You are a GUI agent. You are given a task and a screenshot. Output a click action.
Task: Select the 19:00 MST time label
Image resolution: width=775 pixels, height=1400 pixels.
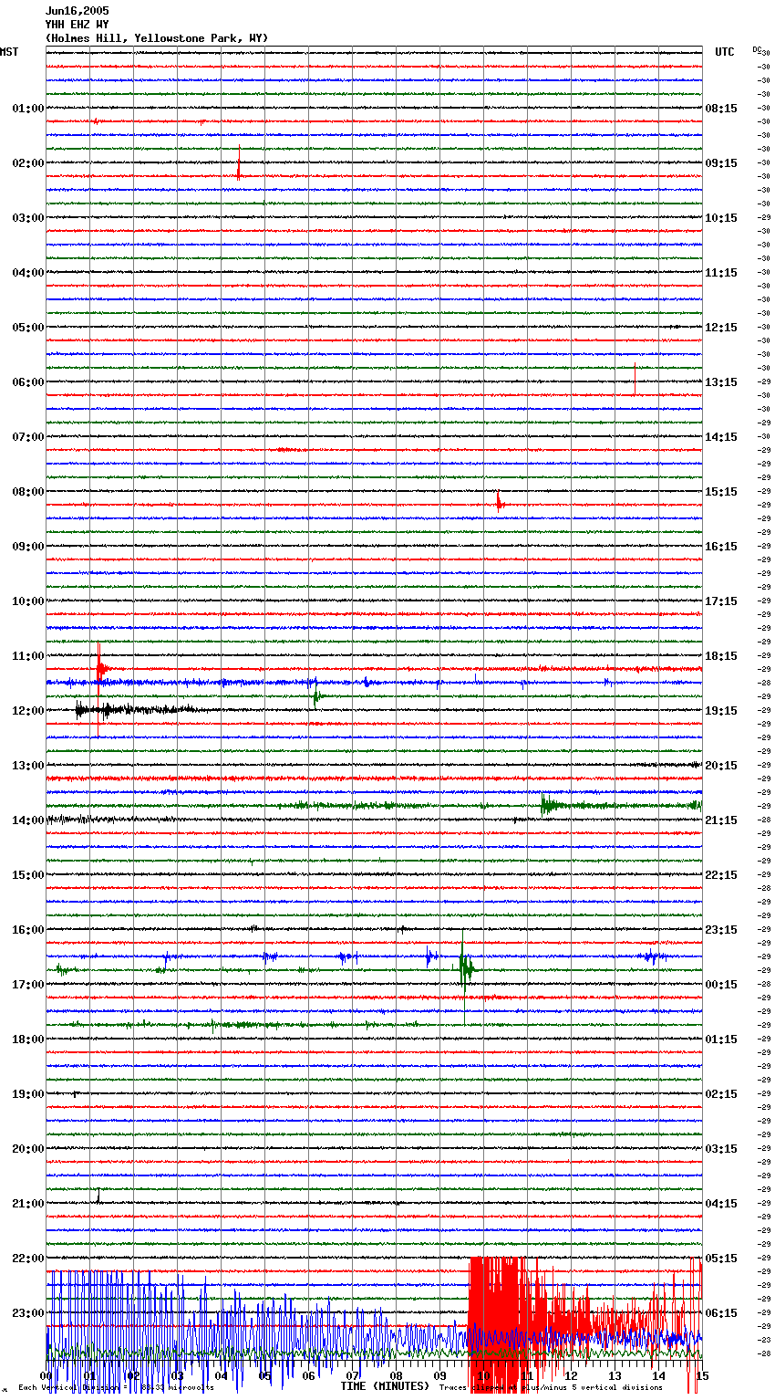click(x=28, y=1094)
